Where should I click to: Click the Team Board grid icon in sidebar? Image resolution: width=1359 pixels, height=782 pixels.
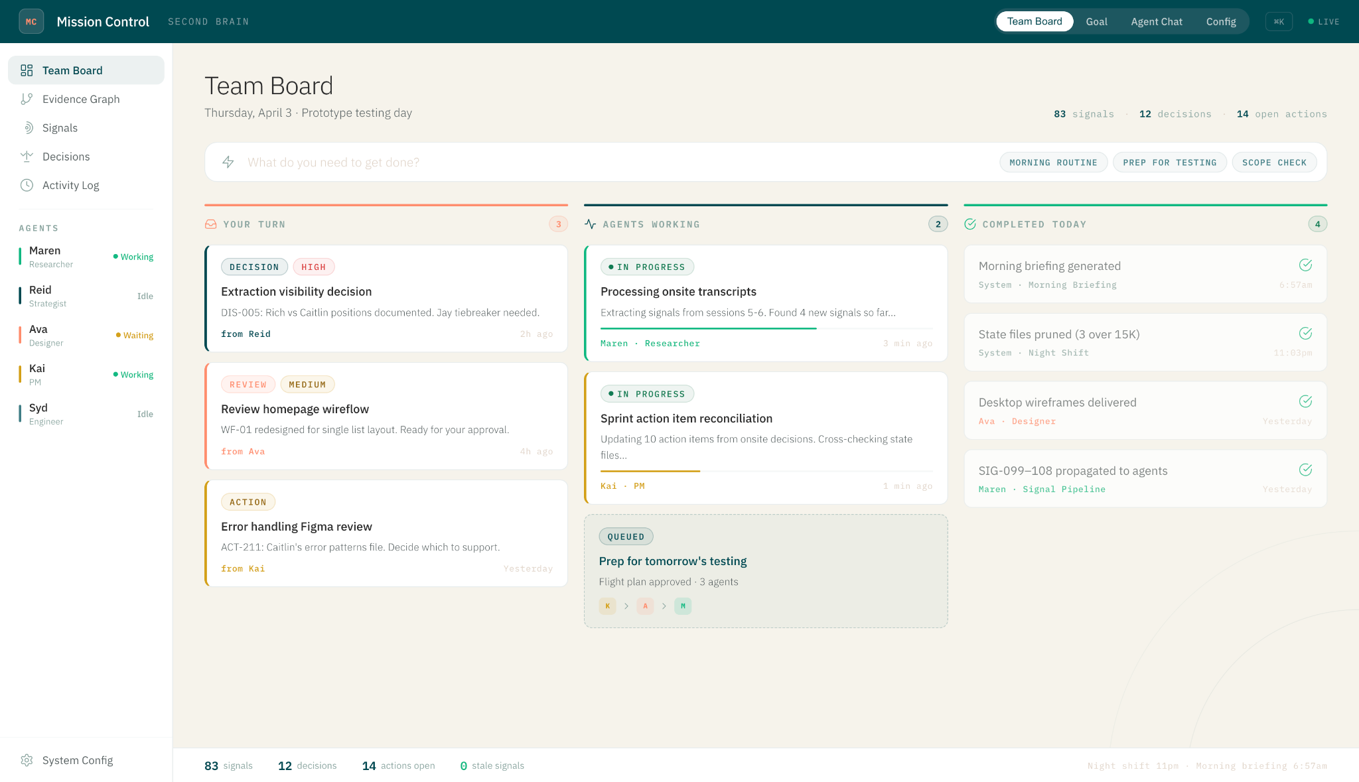coord(27,70)
